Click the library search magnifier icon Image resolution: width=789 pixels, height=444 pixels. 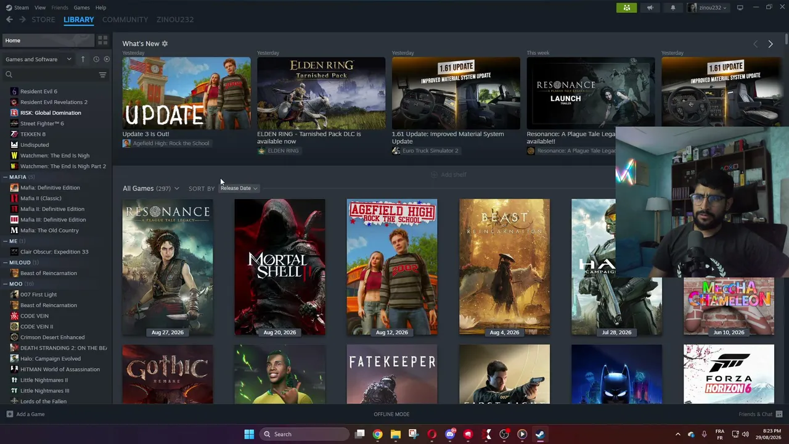[x=9, y=75]
